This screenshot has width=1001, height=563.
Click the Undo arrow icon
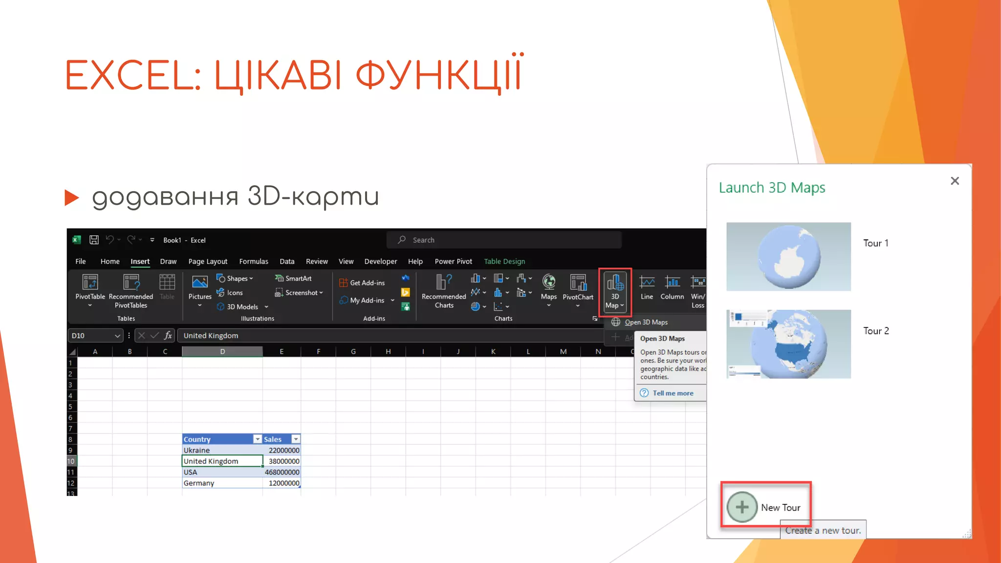110,239
